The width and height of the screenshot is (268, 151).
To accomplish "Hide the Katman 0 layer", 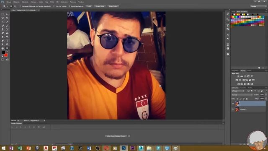I will [233, 109].
